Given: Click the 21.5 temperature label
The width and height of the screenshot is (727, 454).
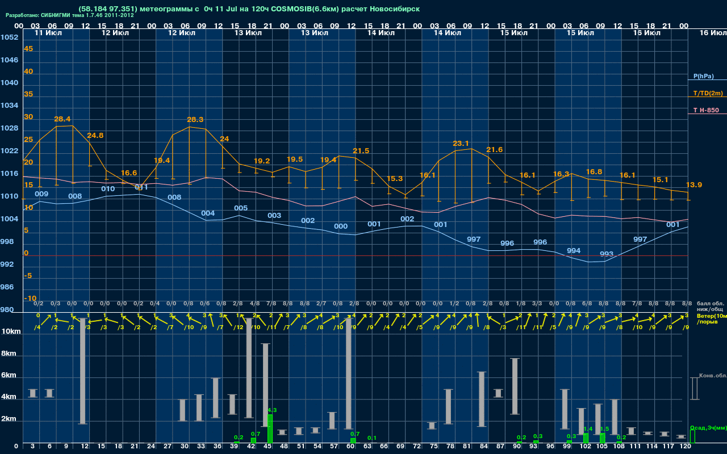Looking at the screenshot, I should [x=361, y=151].
